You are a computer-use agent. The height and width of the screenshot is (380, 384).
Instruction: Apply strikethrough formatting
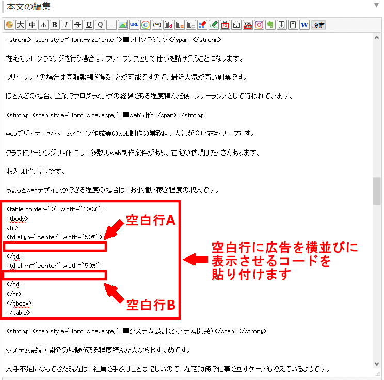[x=77, y=25]
